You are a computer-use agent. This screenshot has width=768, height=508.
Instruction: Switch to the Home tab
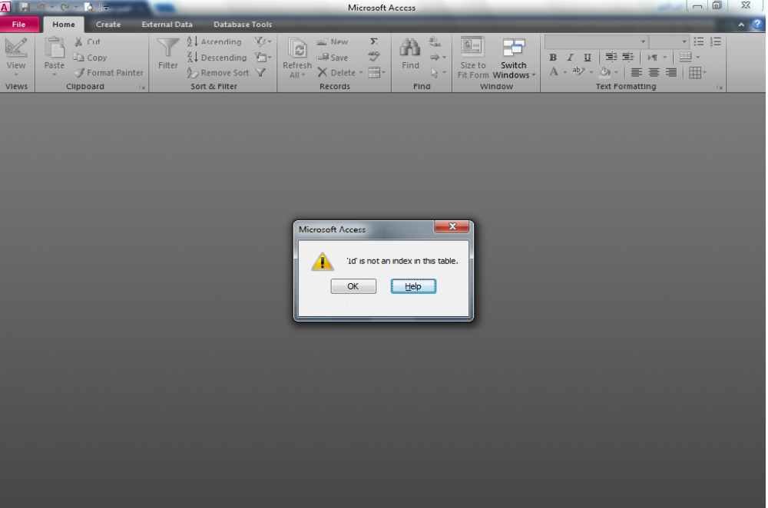[64, 24]
